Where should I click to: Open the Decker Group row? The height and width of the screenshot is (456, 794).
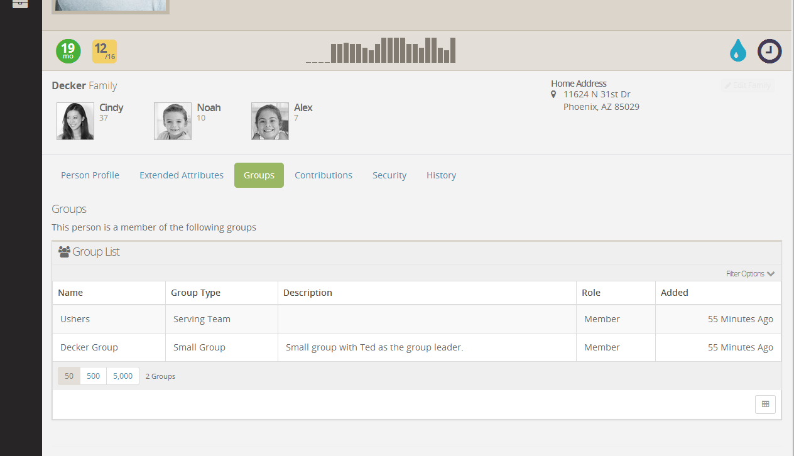(x=416, y=347)
